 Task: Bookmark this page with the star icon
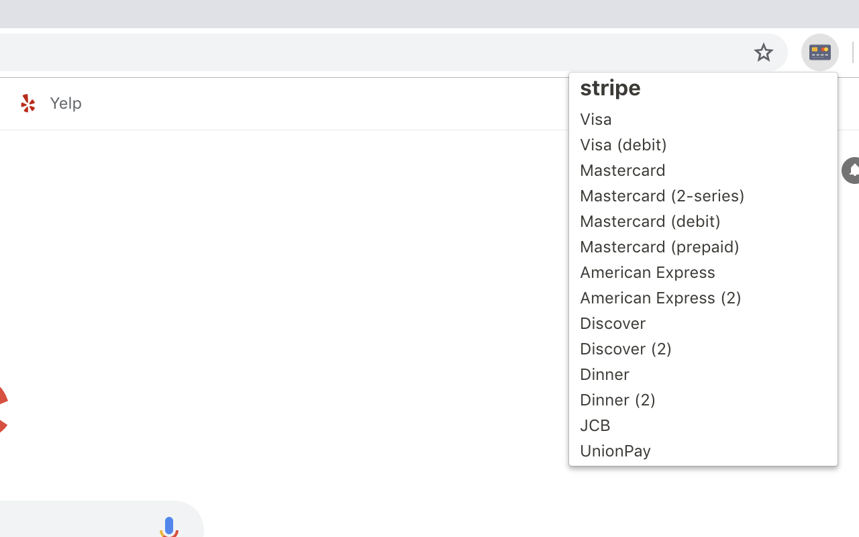(x=763, y=52)
